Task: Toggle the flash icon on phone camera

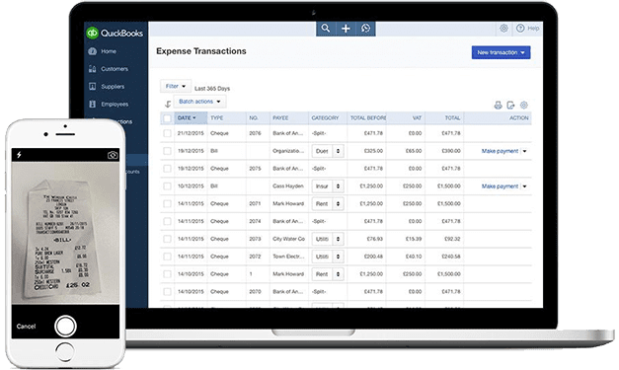Action: pos(19,155)
